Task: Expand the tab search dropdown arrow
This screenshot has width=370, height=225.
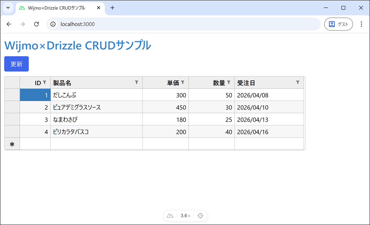Action: click(8, 8)
